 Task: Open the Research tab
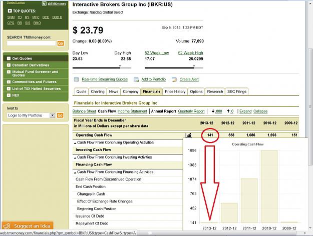pyautogui.click(x=215, y=91)
